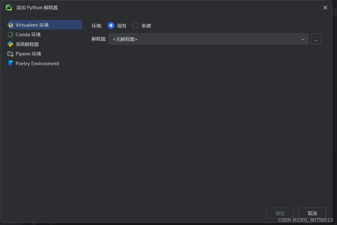Select the Virtualenv 环境 entry
The image size is (337, 225).
coord(45,25)
